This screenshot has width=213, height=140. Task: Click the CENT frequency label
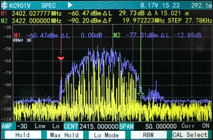[x=71, y=126]
